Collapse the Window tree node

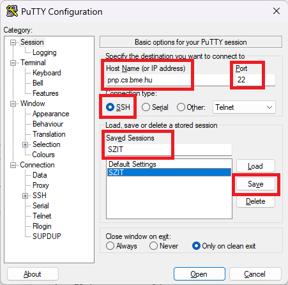tap(13, 104)
